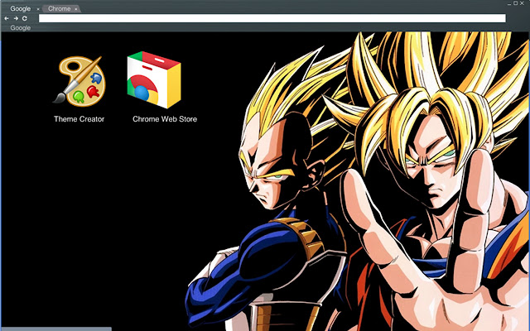530x331 pixels.
Task: Click the Chrome Web Store label
Action: (165, 119)
